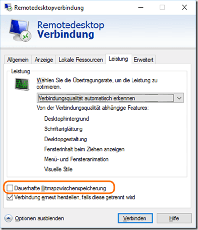Enable Dauerhafte Bitmapzwischenspeicherung checkbox
This screenshot has height=230, width=198.
(10, 188)
